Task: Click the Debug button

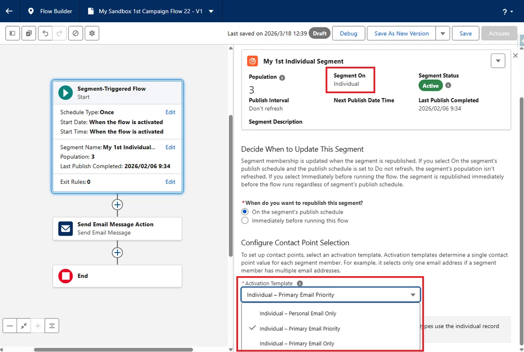Action: point(348,33)
